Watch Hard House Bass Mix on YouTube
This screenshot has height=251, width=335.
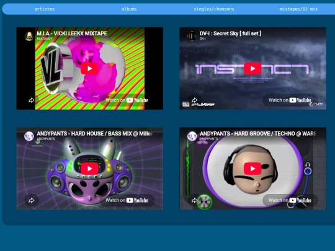tap(127, 200)
